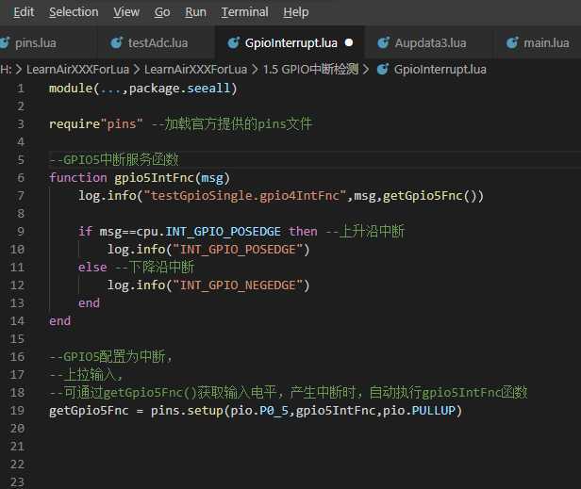Open the Selection menu

[74, 12]
